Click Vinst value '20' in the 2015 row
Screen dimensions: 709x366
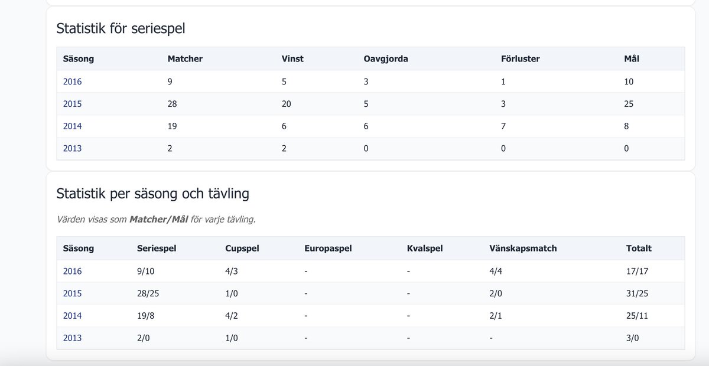[x=287, y=104]
